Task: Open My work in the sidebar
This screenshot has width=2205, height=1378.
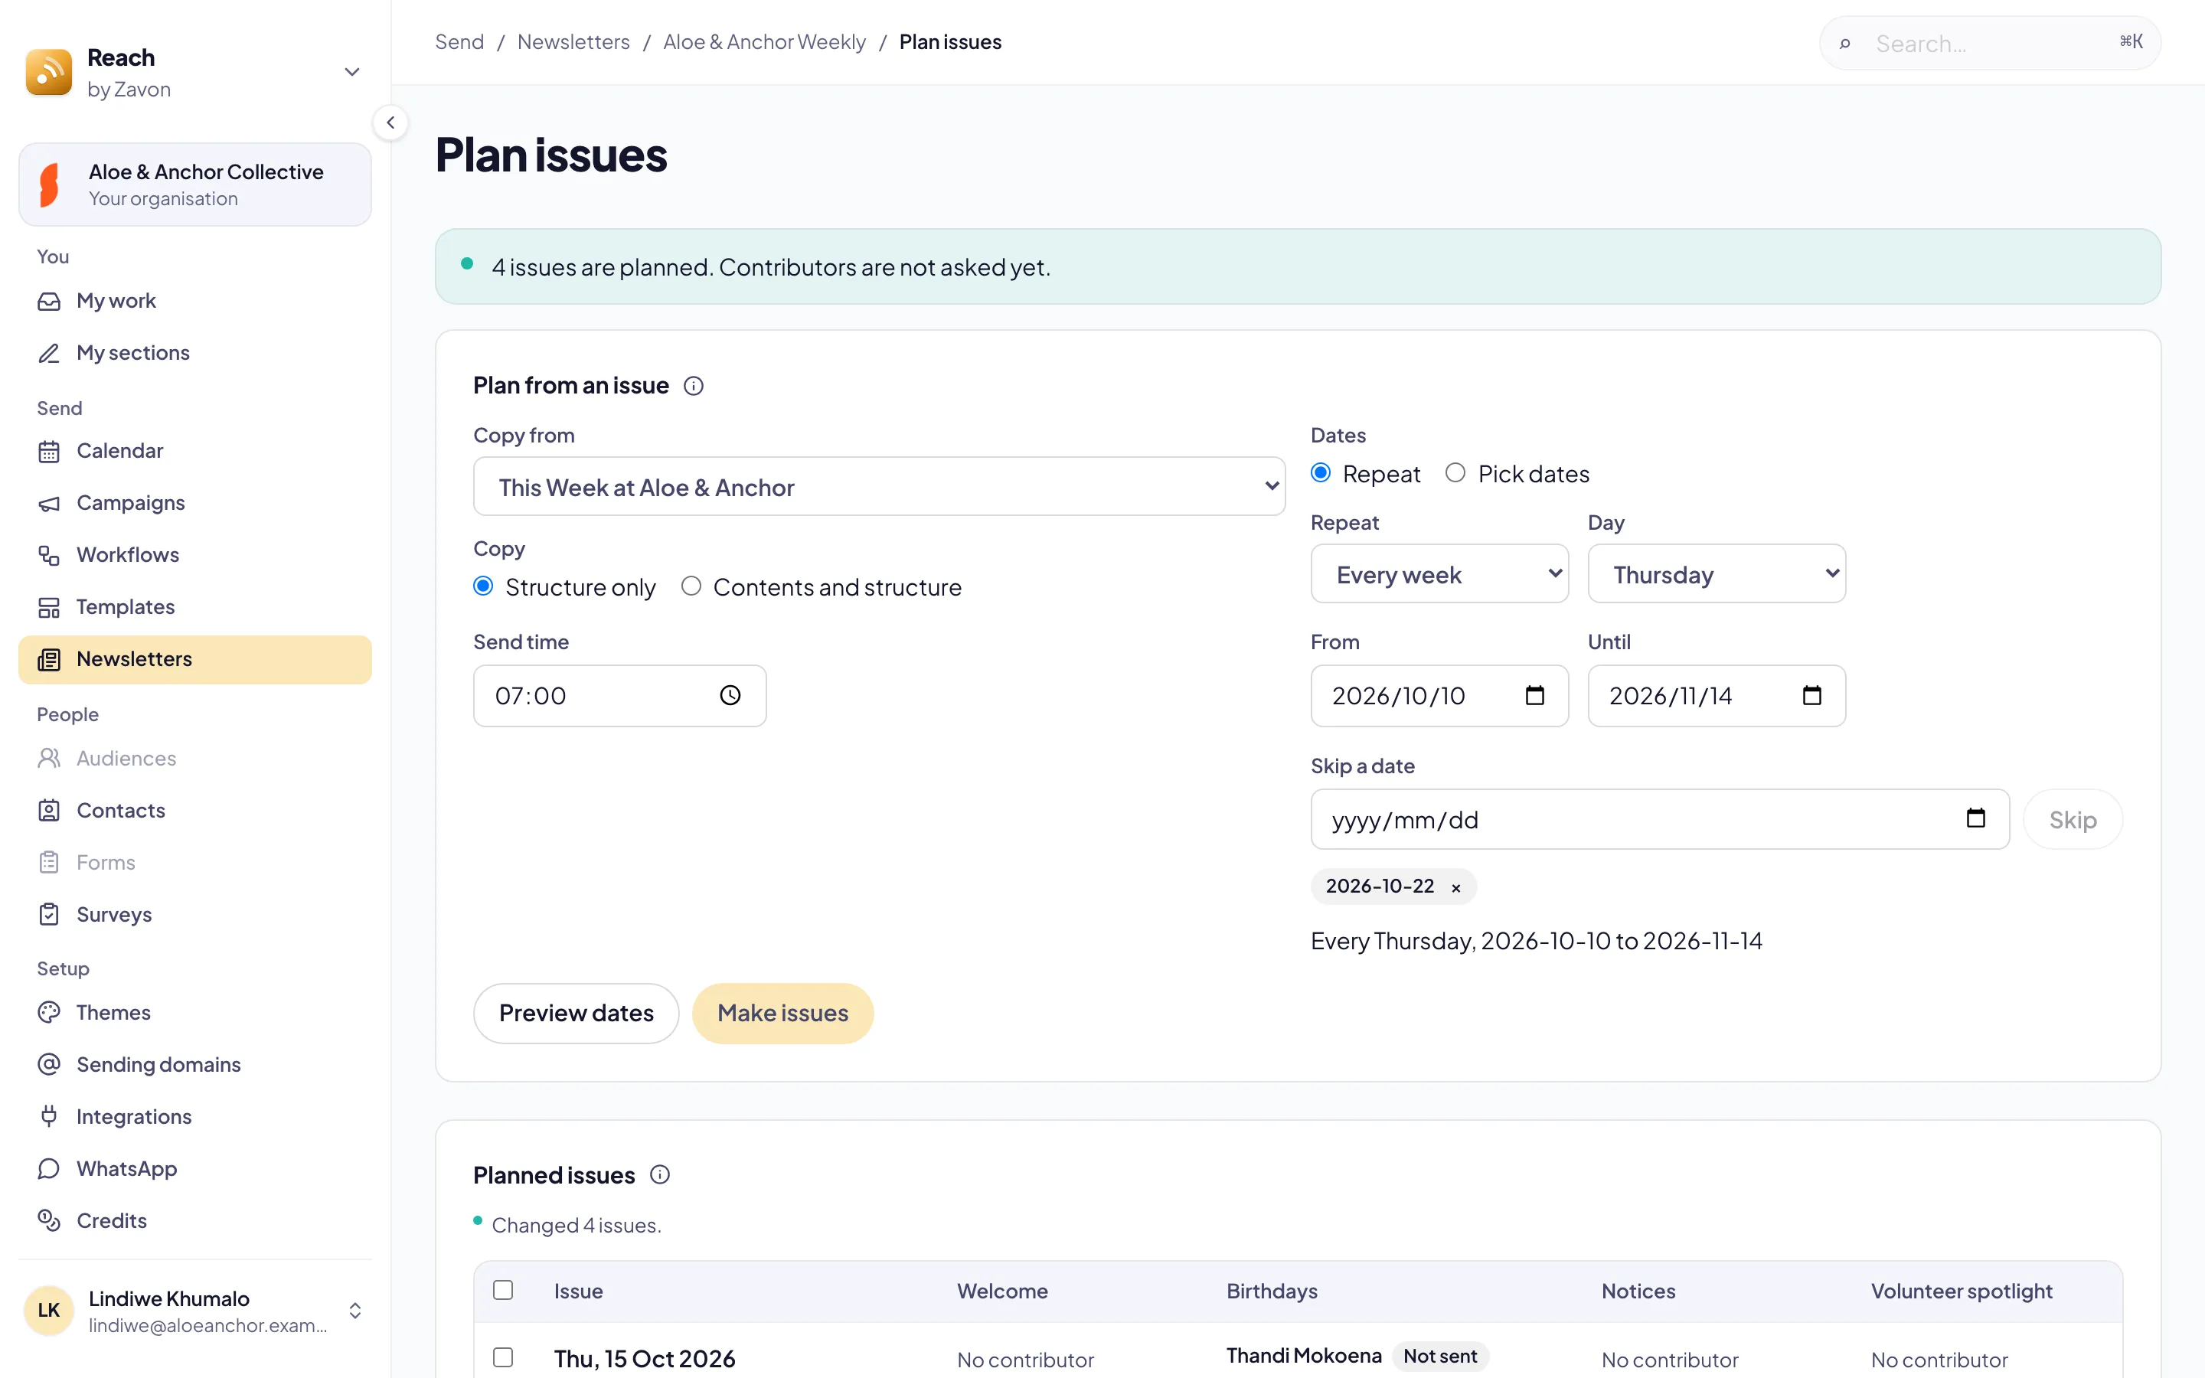Action: [x=195, y=302]
